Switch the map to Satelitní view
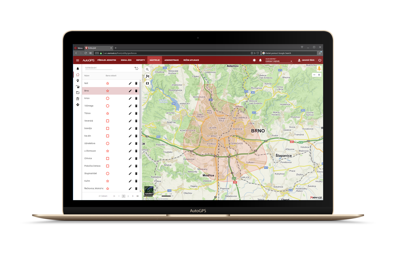The width and height of the screenshot is (396, 255). pyautogui.click(x=149, y=191)
